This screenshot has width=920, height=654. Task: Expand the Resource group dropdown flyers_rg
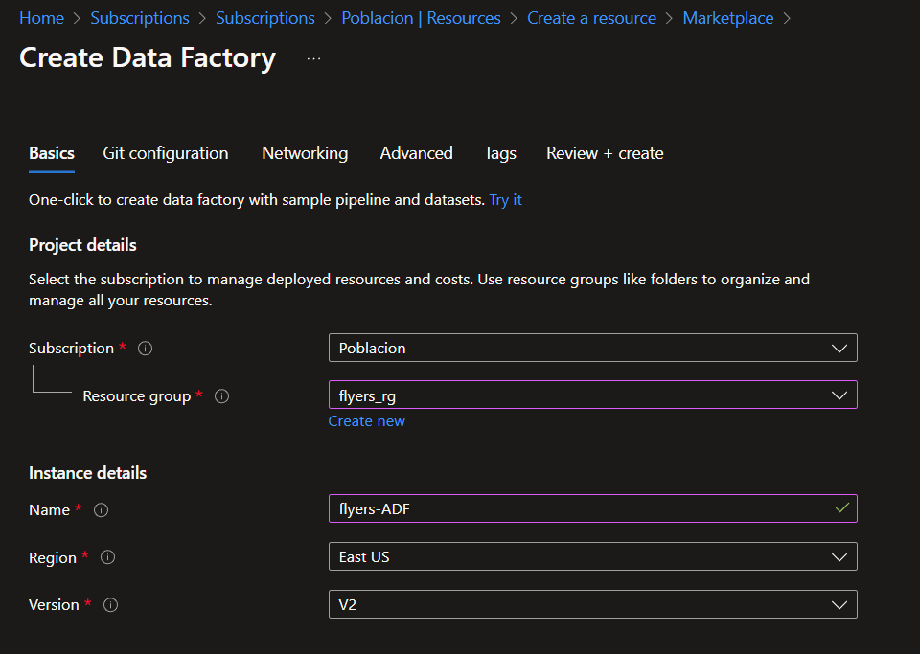(592, 395)
